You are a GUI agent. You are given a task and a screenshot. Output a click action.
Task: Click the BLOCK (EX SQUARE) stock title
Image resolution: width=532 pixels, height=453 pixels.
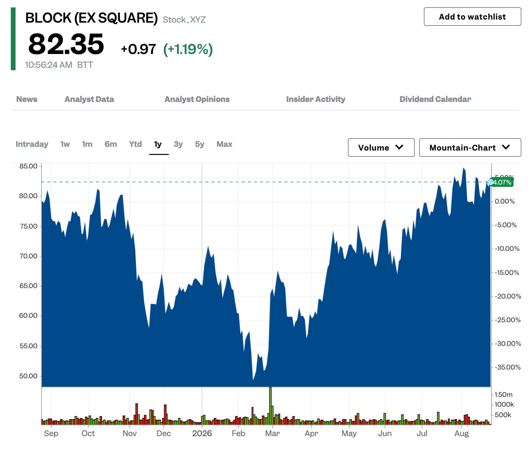coord(91,18)
